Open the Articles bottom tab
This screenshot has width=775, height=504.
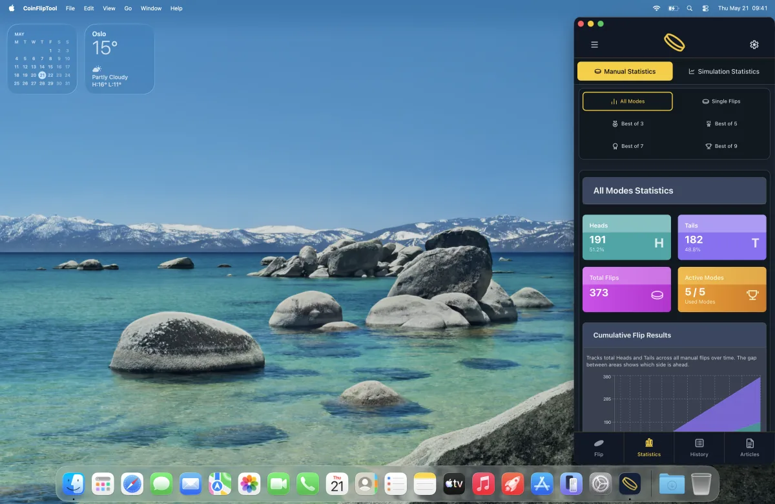749,448
